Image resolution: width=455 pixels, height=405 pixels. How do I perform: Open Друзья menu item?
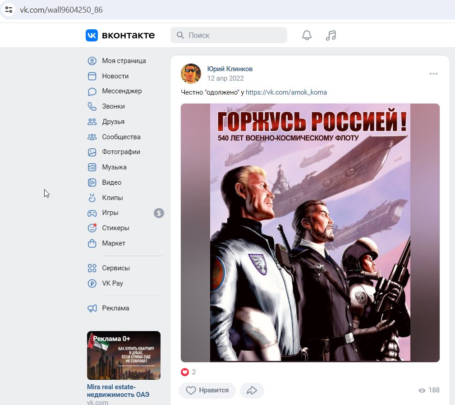(113, 122)
